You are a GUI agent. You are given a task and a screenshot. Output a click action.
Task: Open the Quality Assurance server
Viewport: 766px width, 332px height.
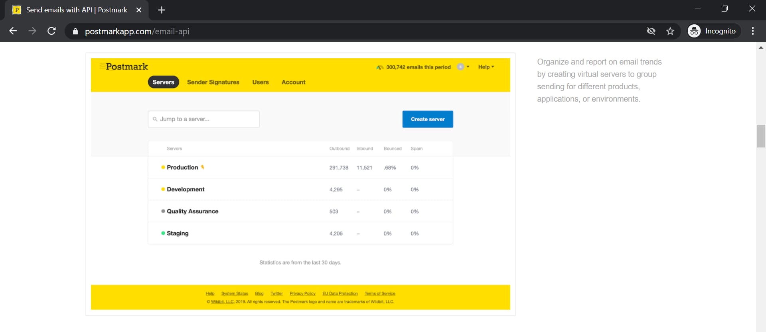point(192,211)
